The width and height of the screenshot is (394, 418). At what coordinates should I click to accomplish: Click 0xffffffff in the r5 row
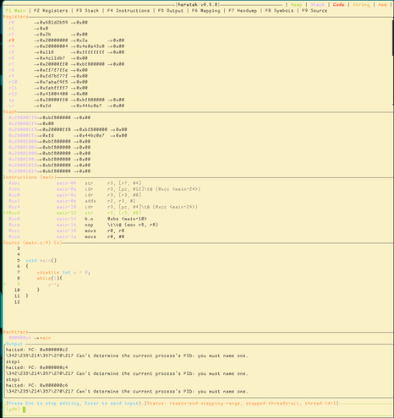tap(90, 52)
